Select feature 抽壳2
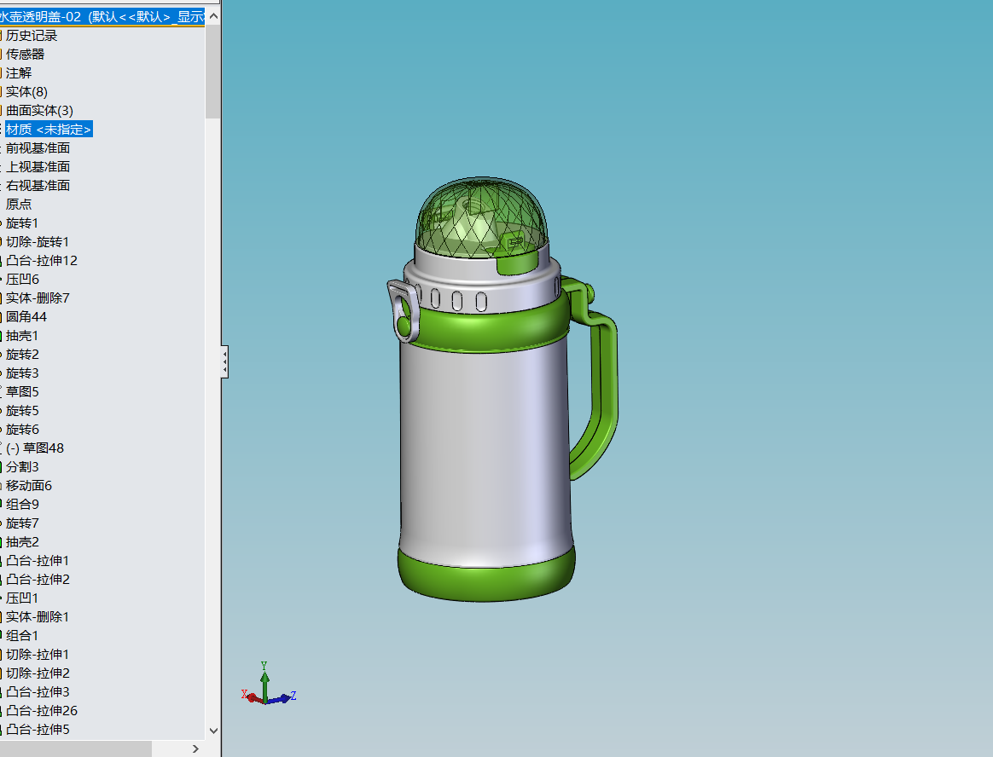This screenshot has width=993, height=757. 22,542
